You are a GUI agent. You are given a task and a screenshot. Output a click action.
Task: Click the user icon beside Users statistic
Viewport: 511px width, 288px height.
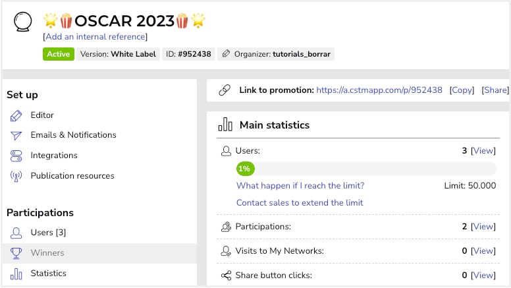226,151
